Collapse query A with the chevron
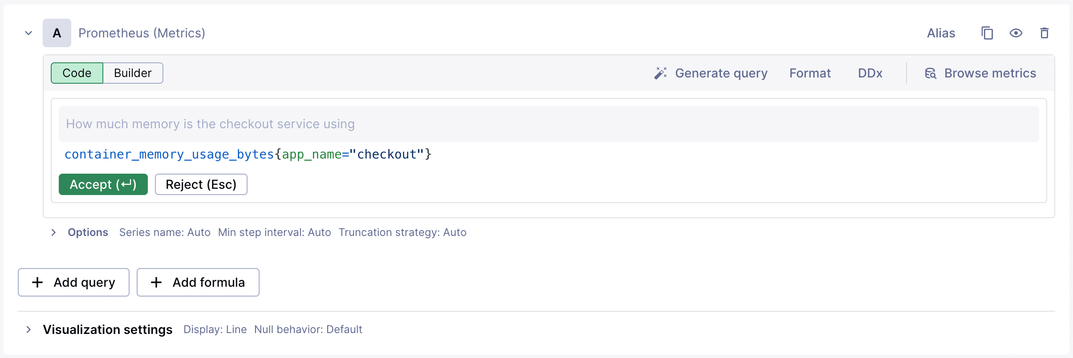This screenshot has width=1073, height=358. (x=28, y=33)
